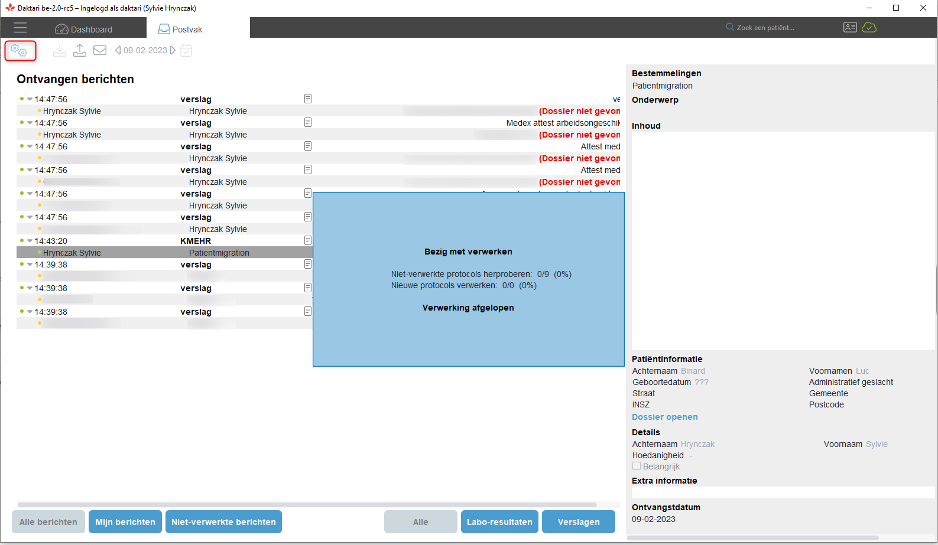Click the eID card reader icon
Screen dimensions: 938x545
[850, 27]
